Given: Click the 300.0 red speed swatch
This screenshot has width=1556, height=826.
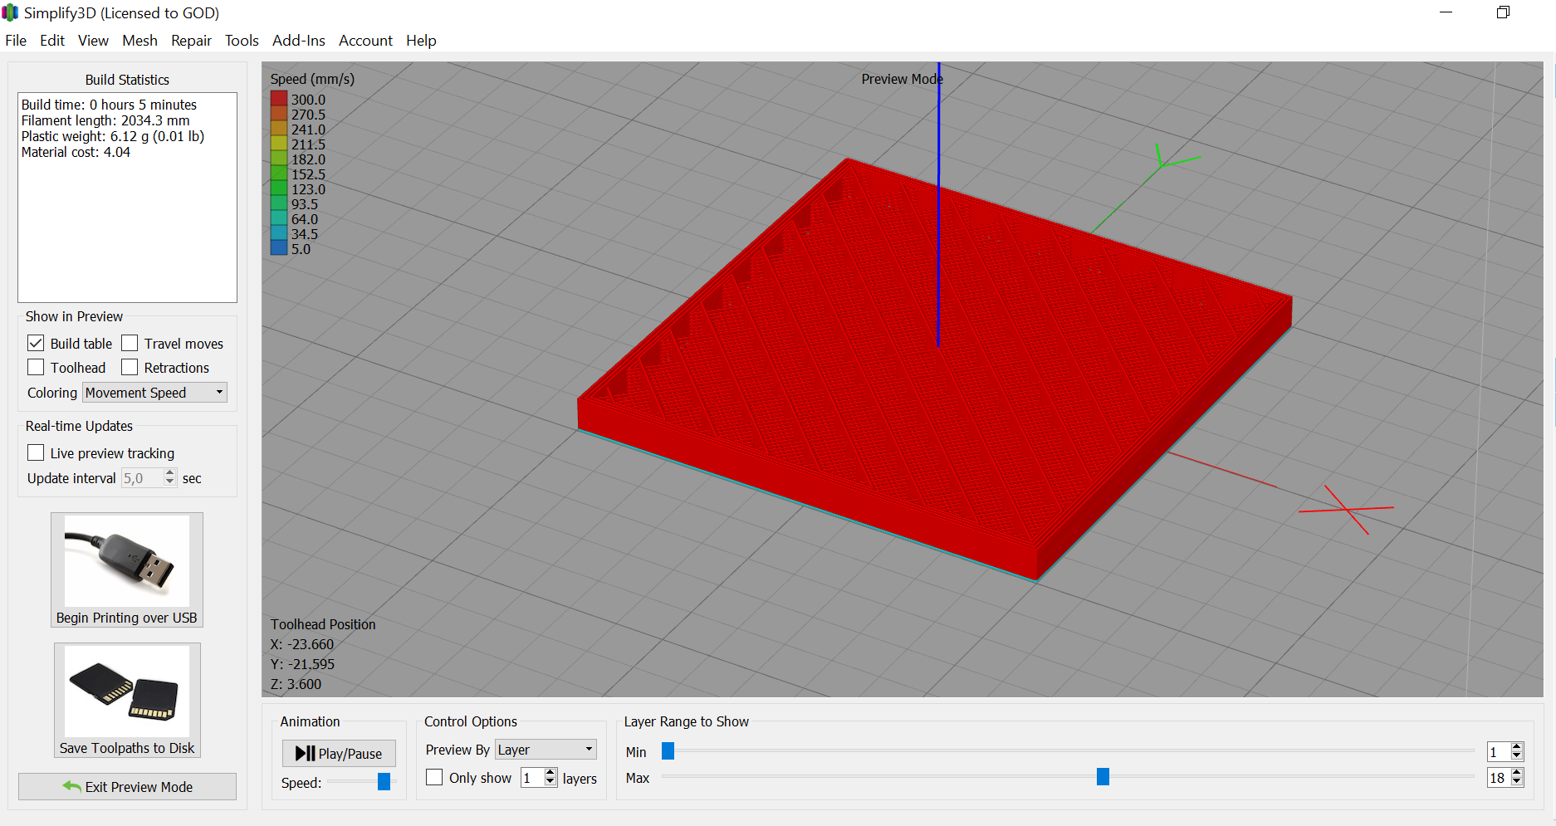Looking at the screenshot, I should [279, 99].
